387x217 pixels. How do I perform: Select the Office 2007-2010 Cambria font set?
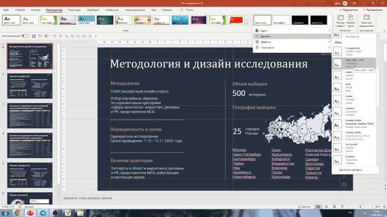coord(354,63)
